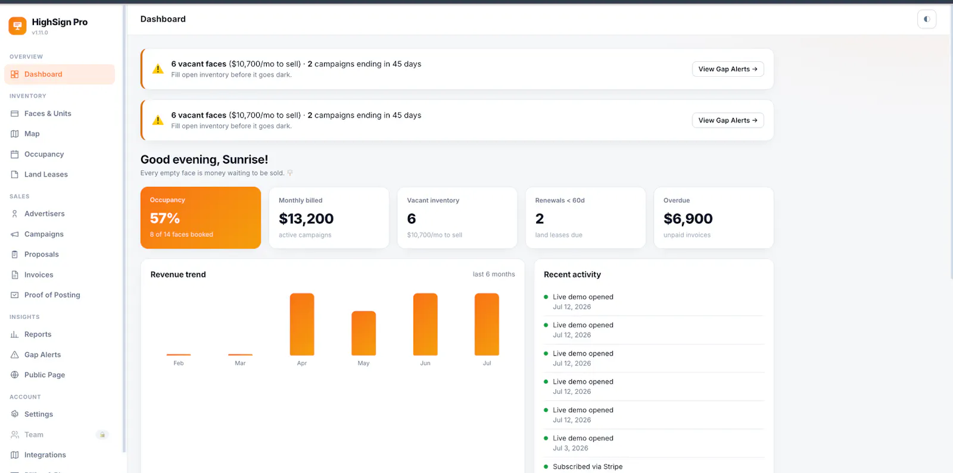
Task: Click View Gap Alerts in second banner
Action: click(728, 120)
